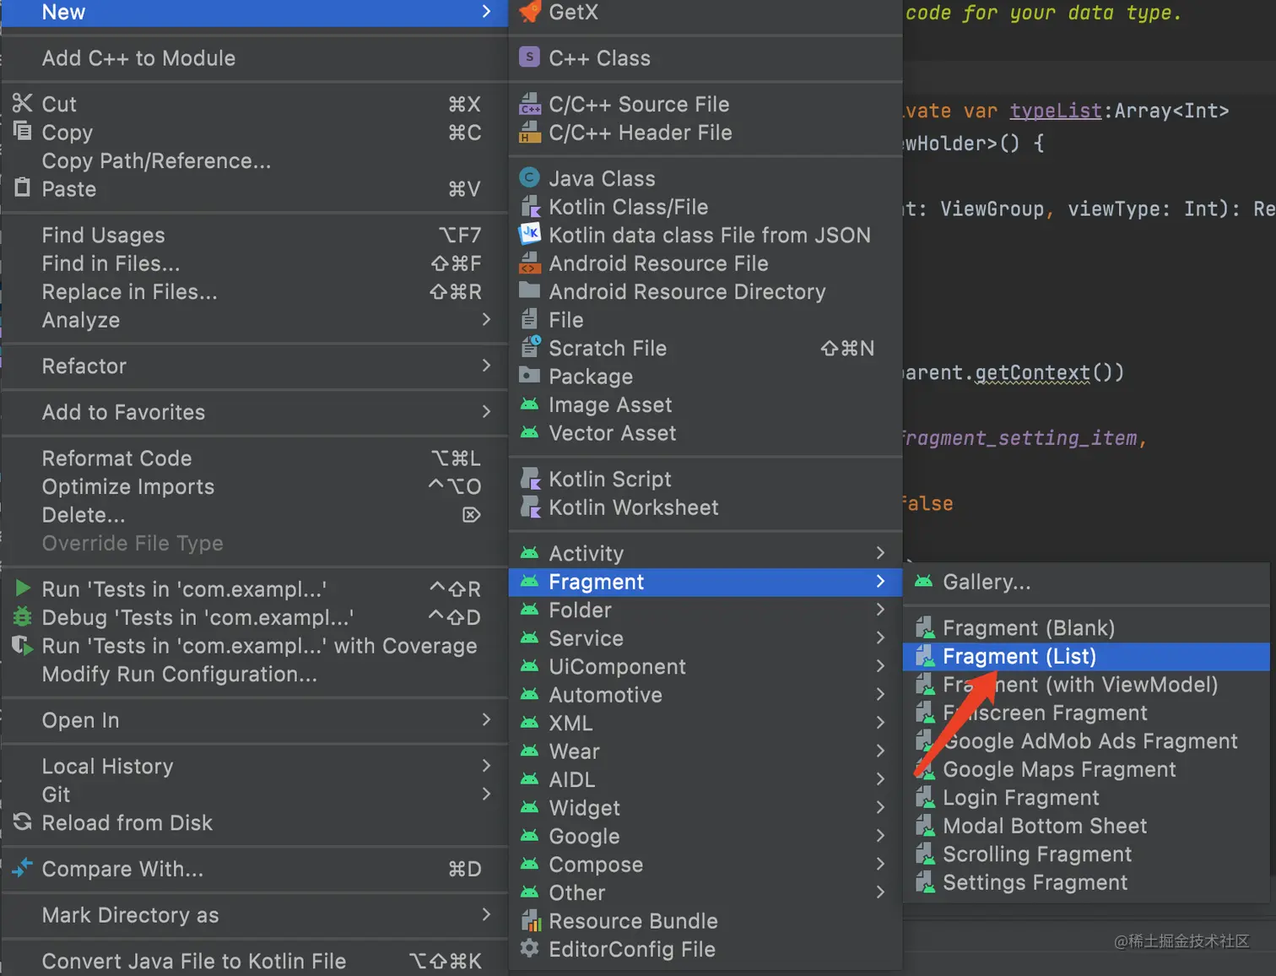Select Settings Fragment option
1276x976 pixels.
click(x=1035, y=882)
